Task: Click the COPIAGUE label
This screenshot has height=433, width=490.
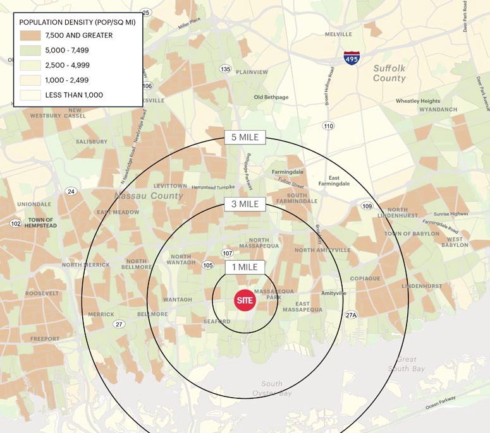Action: pos(365,278)
